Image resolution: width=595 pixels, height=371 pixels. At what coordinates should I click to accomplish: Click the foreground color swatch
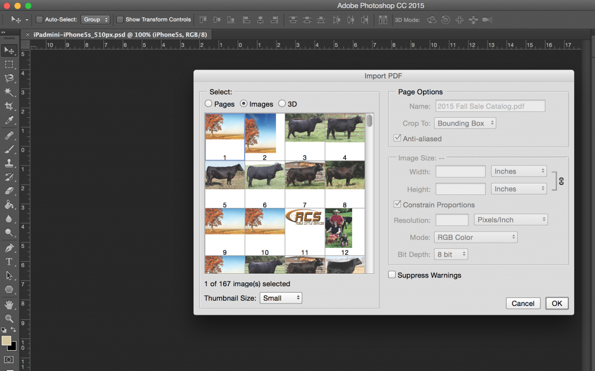pos(6,341)
